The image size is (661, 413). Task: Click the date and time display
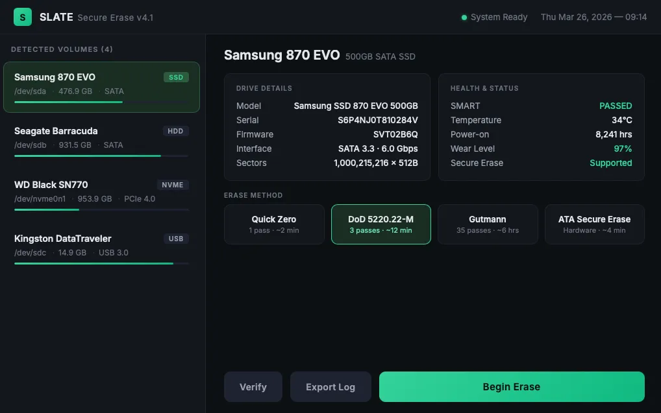pos(593,18)
